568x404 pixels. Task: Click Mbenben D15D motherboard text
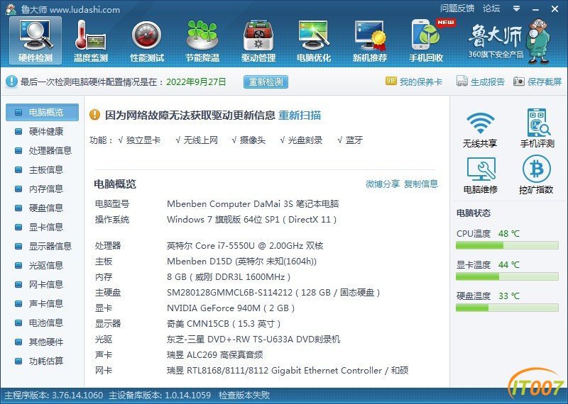[241, 262]
